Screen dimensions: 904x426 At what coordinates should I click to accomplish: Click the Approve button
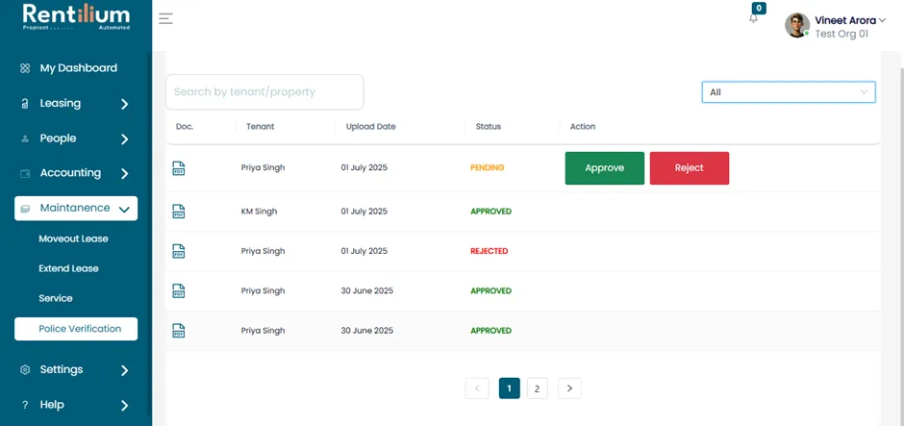click(x=605, y=168)
